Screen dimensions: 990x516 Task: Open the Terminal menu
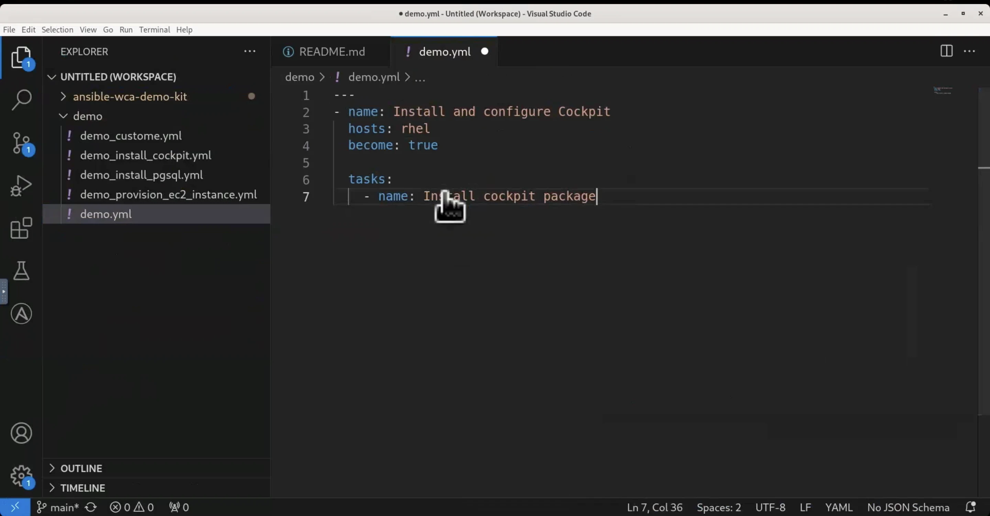click(154, 30)
